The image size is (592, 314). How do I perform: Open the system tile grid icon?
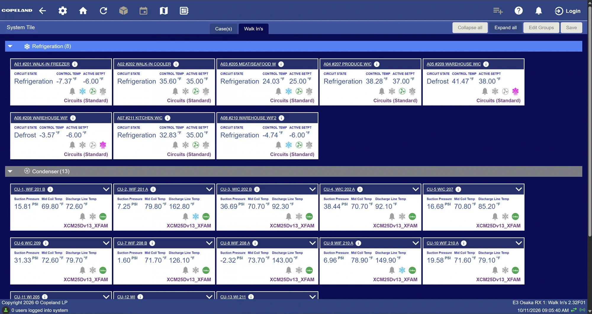tap(184, 11)
